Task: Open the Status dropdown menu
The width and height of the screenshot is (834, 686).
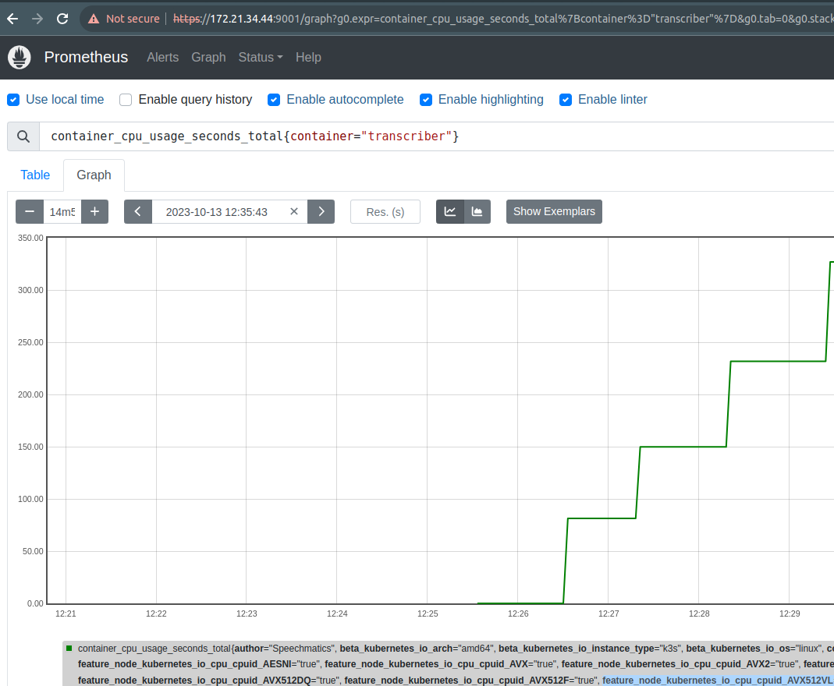Action: point(260,58)
